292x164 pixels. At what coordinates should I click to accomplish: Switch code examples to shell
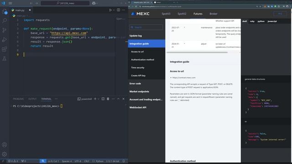(245, 21)
